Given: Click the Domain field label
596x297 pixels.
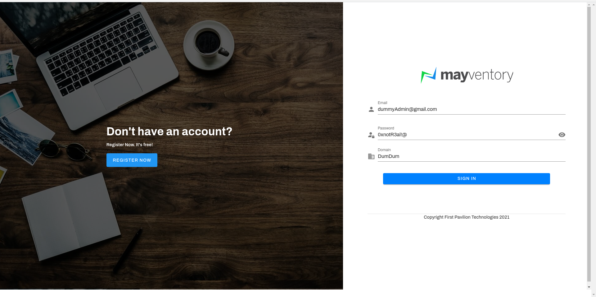Looking at the screenshot, I should coord(384,150).
